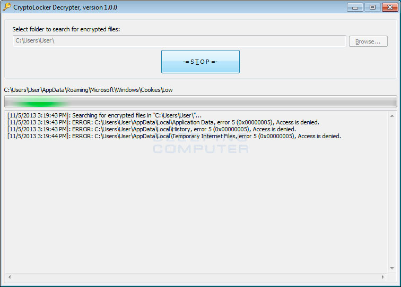Click the log's horizontal scroll left arrow
The width and height of the screenshot is (401, 287).
10,277
